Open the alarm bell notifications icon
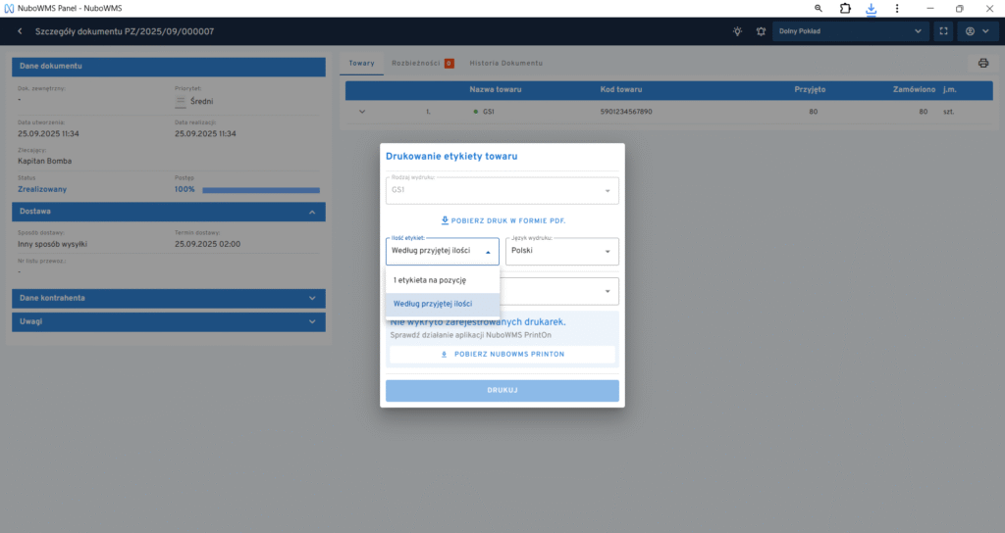 point(761,31)
